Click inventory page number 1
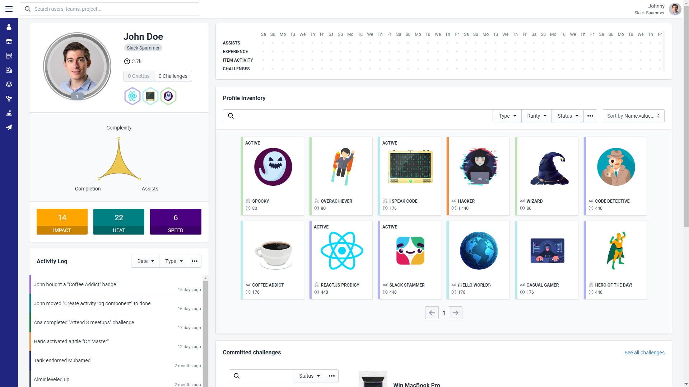689x387 pixels. pos(444,313)
